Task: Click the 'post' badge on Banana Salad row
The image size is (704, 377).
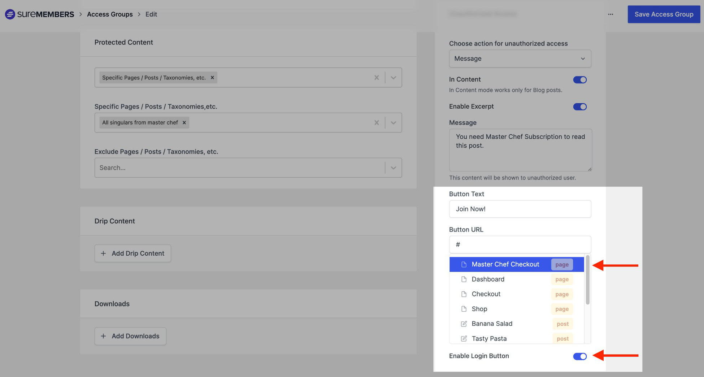Action: tap(562, 324)
